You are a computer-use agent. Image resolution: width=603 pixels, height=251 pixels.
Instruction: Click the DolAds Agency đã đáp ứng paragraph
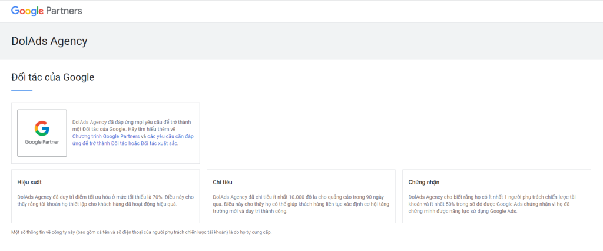pos(133,133)
